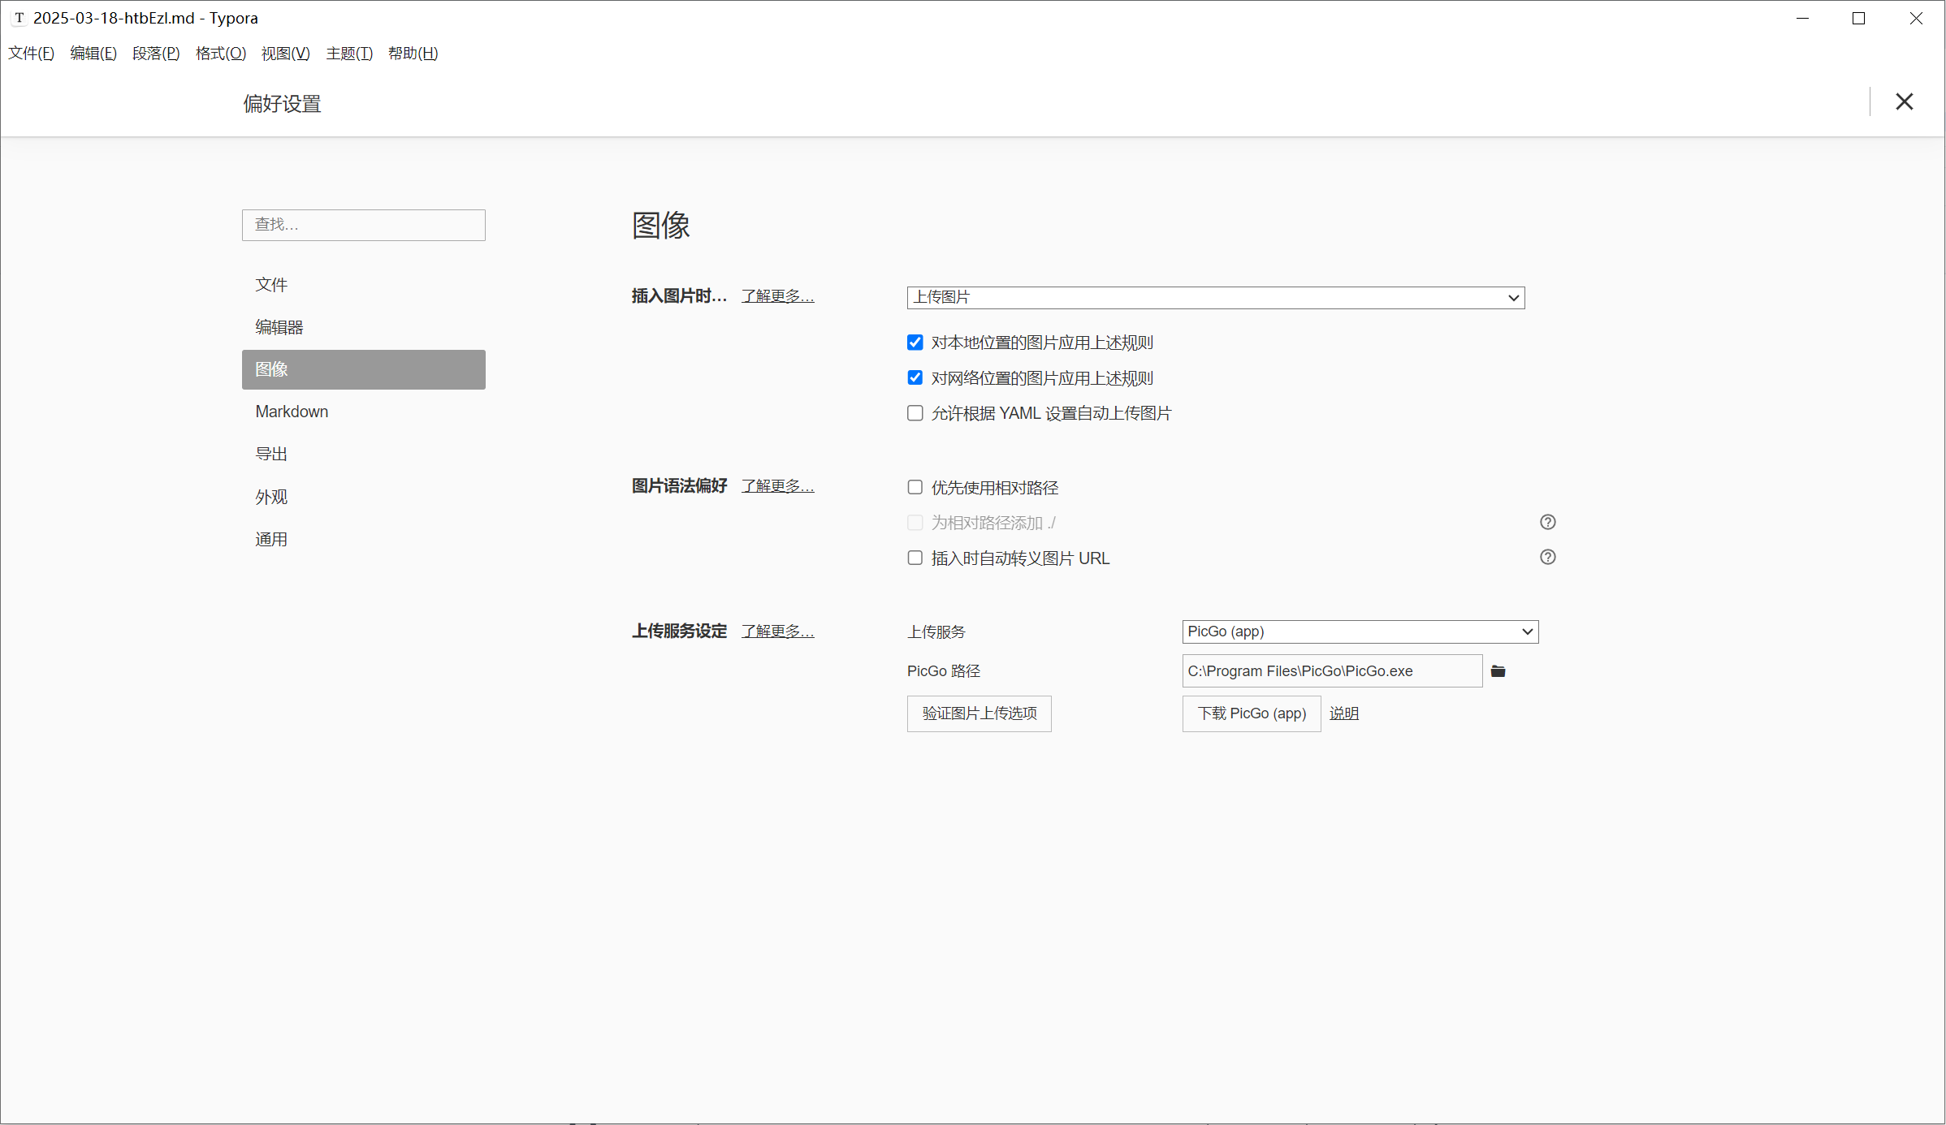Open the 说明 link
Screen dimensions: 1946x1125
[1344, 713]
